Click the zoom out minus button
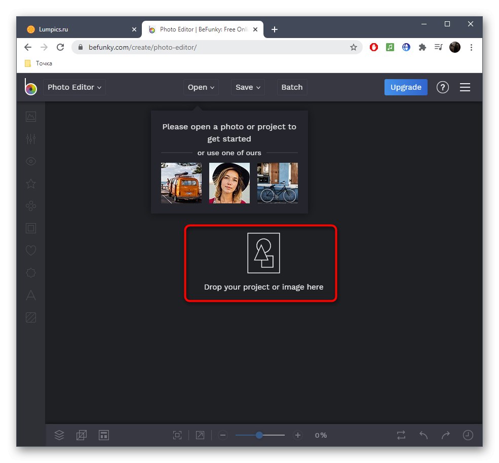Image resolution: width=499 pixels, height=463 pixels. 223,435
